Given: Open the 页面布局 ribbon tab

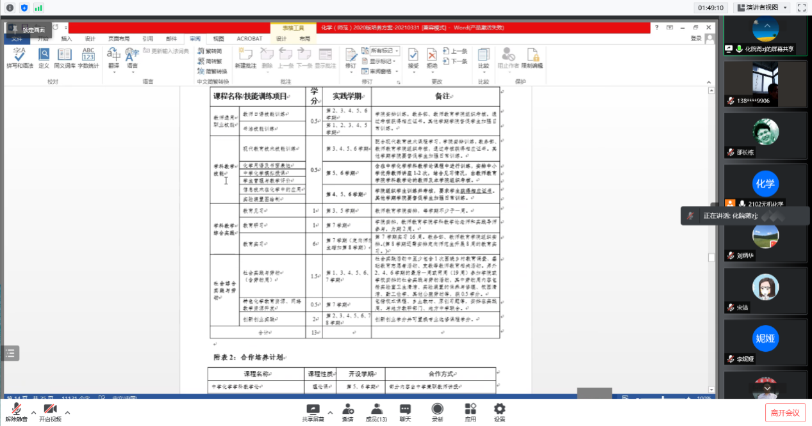Looking at the screenshot, I should (119, 38).
